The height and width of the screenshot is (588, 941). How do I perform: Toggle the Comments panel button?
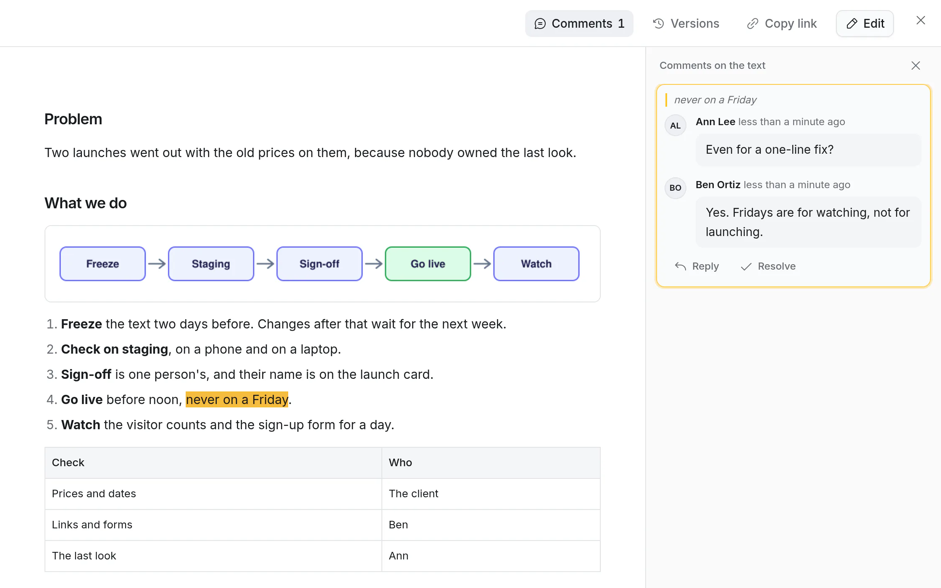(579, 24)
